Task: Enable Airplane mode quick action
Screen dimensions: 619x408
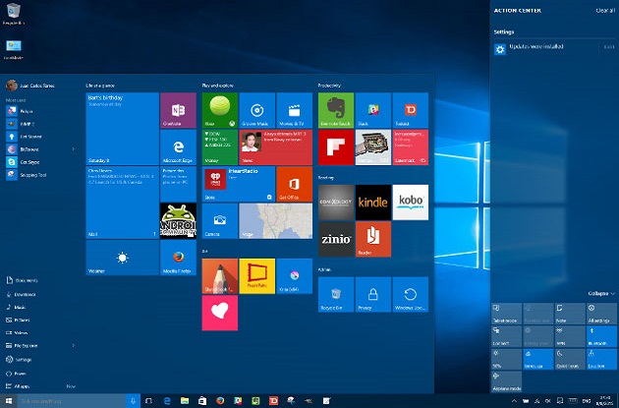Action: point(504,380)
